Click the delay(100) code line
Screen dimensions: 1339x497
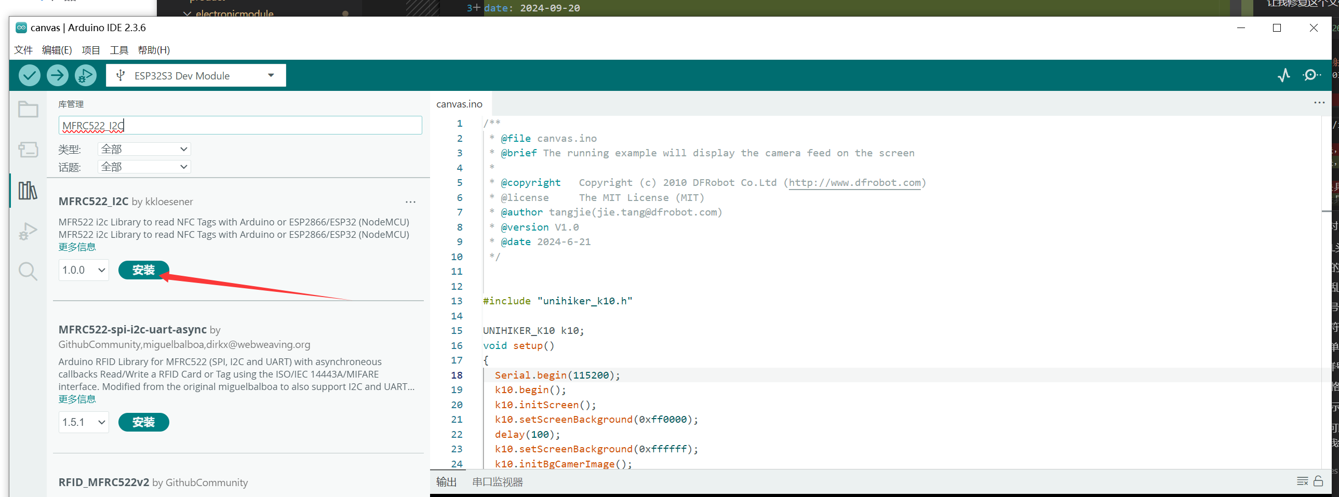pos(528,435)
